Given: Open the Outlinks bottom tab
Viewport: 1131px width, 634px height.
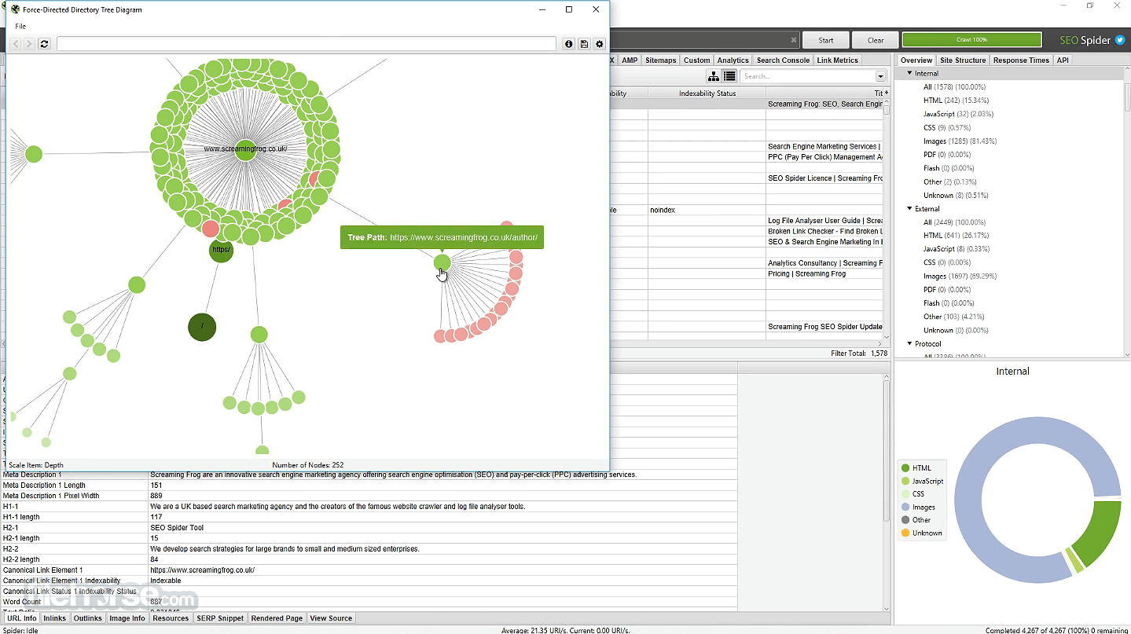Looking at the screenshot, I should (x=88, y=618).
